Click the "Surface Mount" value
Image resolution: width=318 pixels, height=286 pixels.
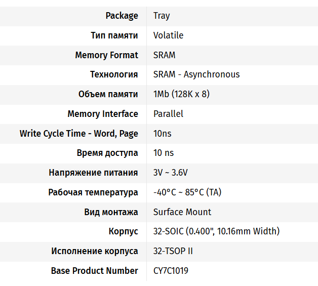point(182,212)
